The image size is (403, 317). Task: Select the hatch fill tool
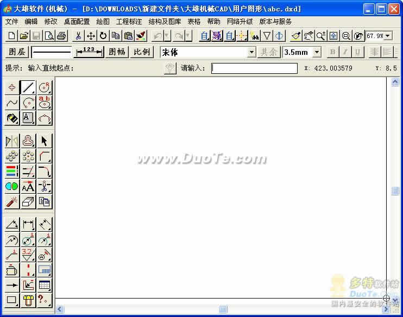[12, 118]
